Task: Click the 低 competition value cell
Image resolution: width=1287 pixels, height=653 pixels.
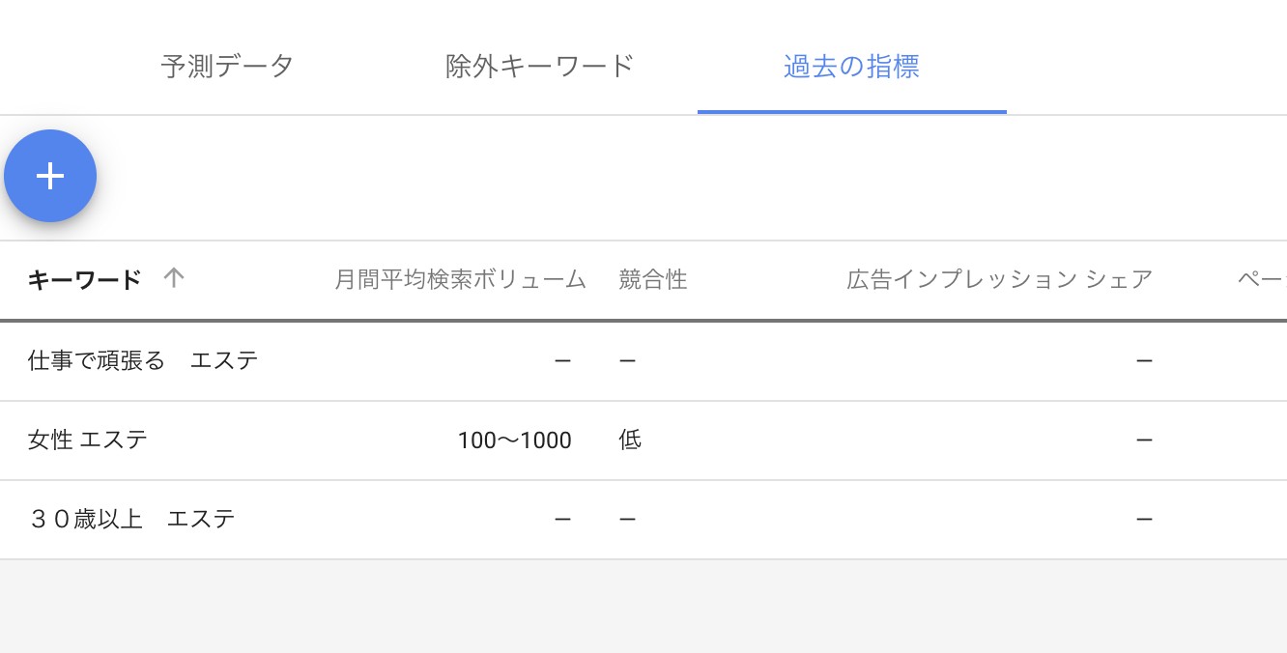Action: pyautogui.click(x=630, y=440)
